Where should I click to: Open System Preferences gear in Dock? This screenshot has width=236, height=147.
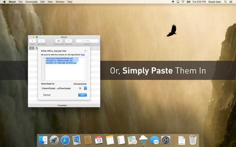(x=165, y=140)
